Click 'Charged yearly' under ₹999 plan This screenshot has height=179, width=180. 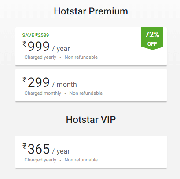40,57
